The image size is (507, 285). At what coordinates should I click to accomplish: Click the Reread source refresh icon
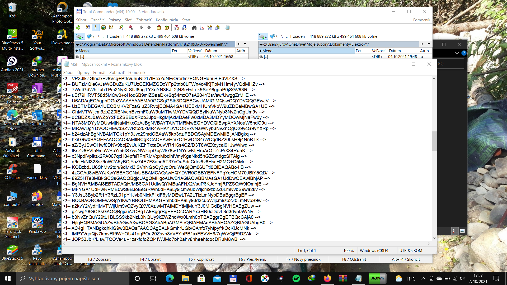tap(78, 27)
